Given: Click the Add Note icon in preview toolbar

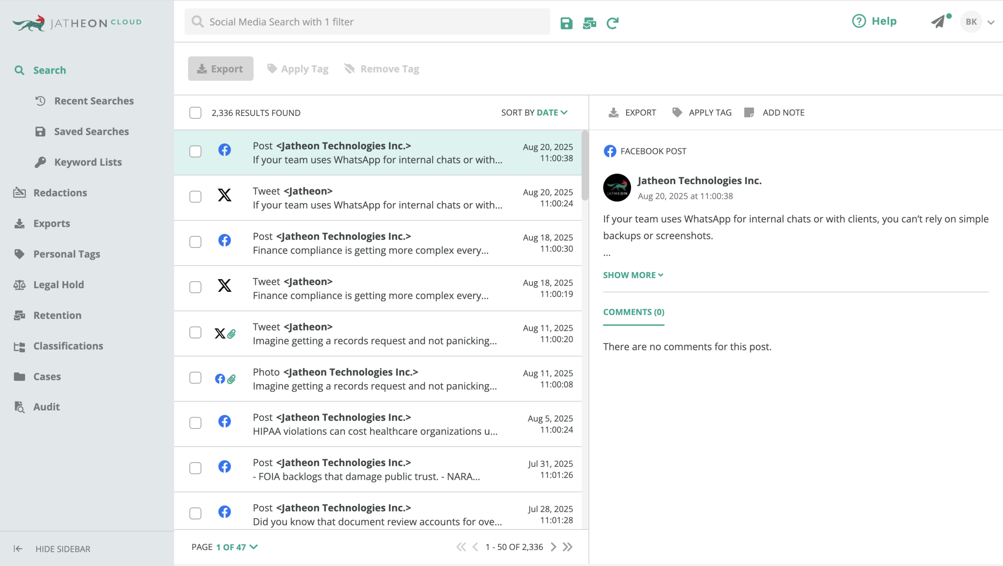Looking at the screenshot, I should point(749,113).
